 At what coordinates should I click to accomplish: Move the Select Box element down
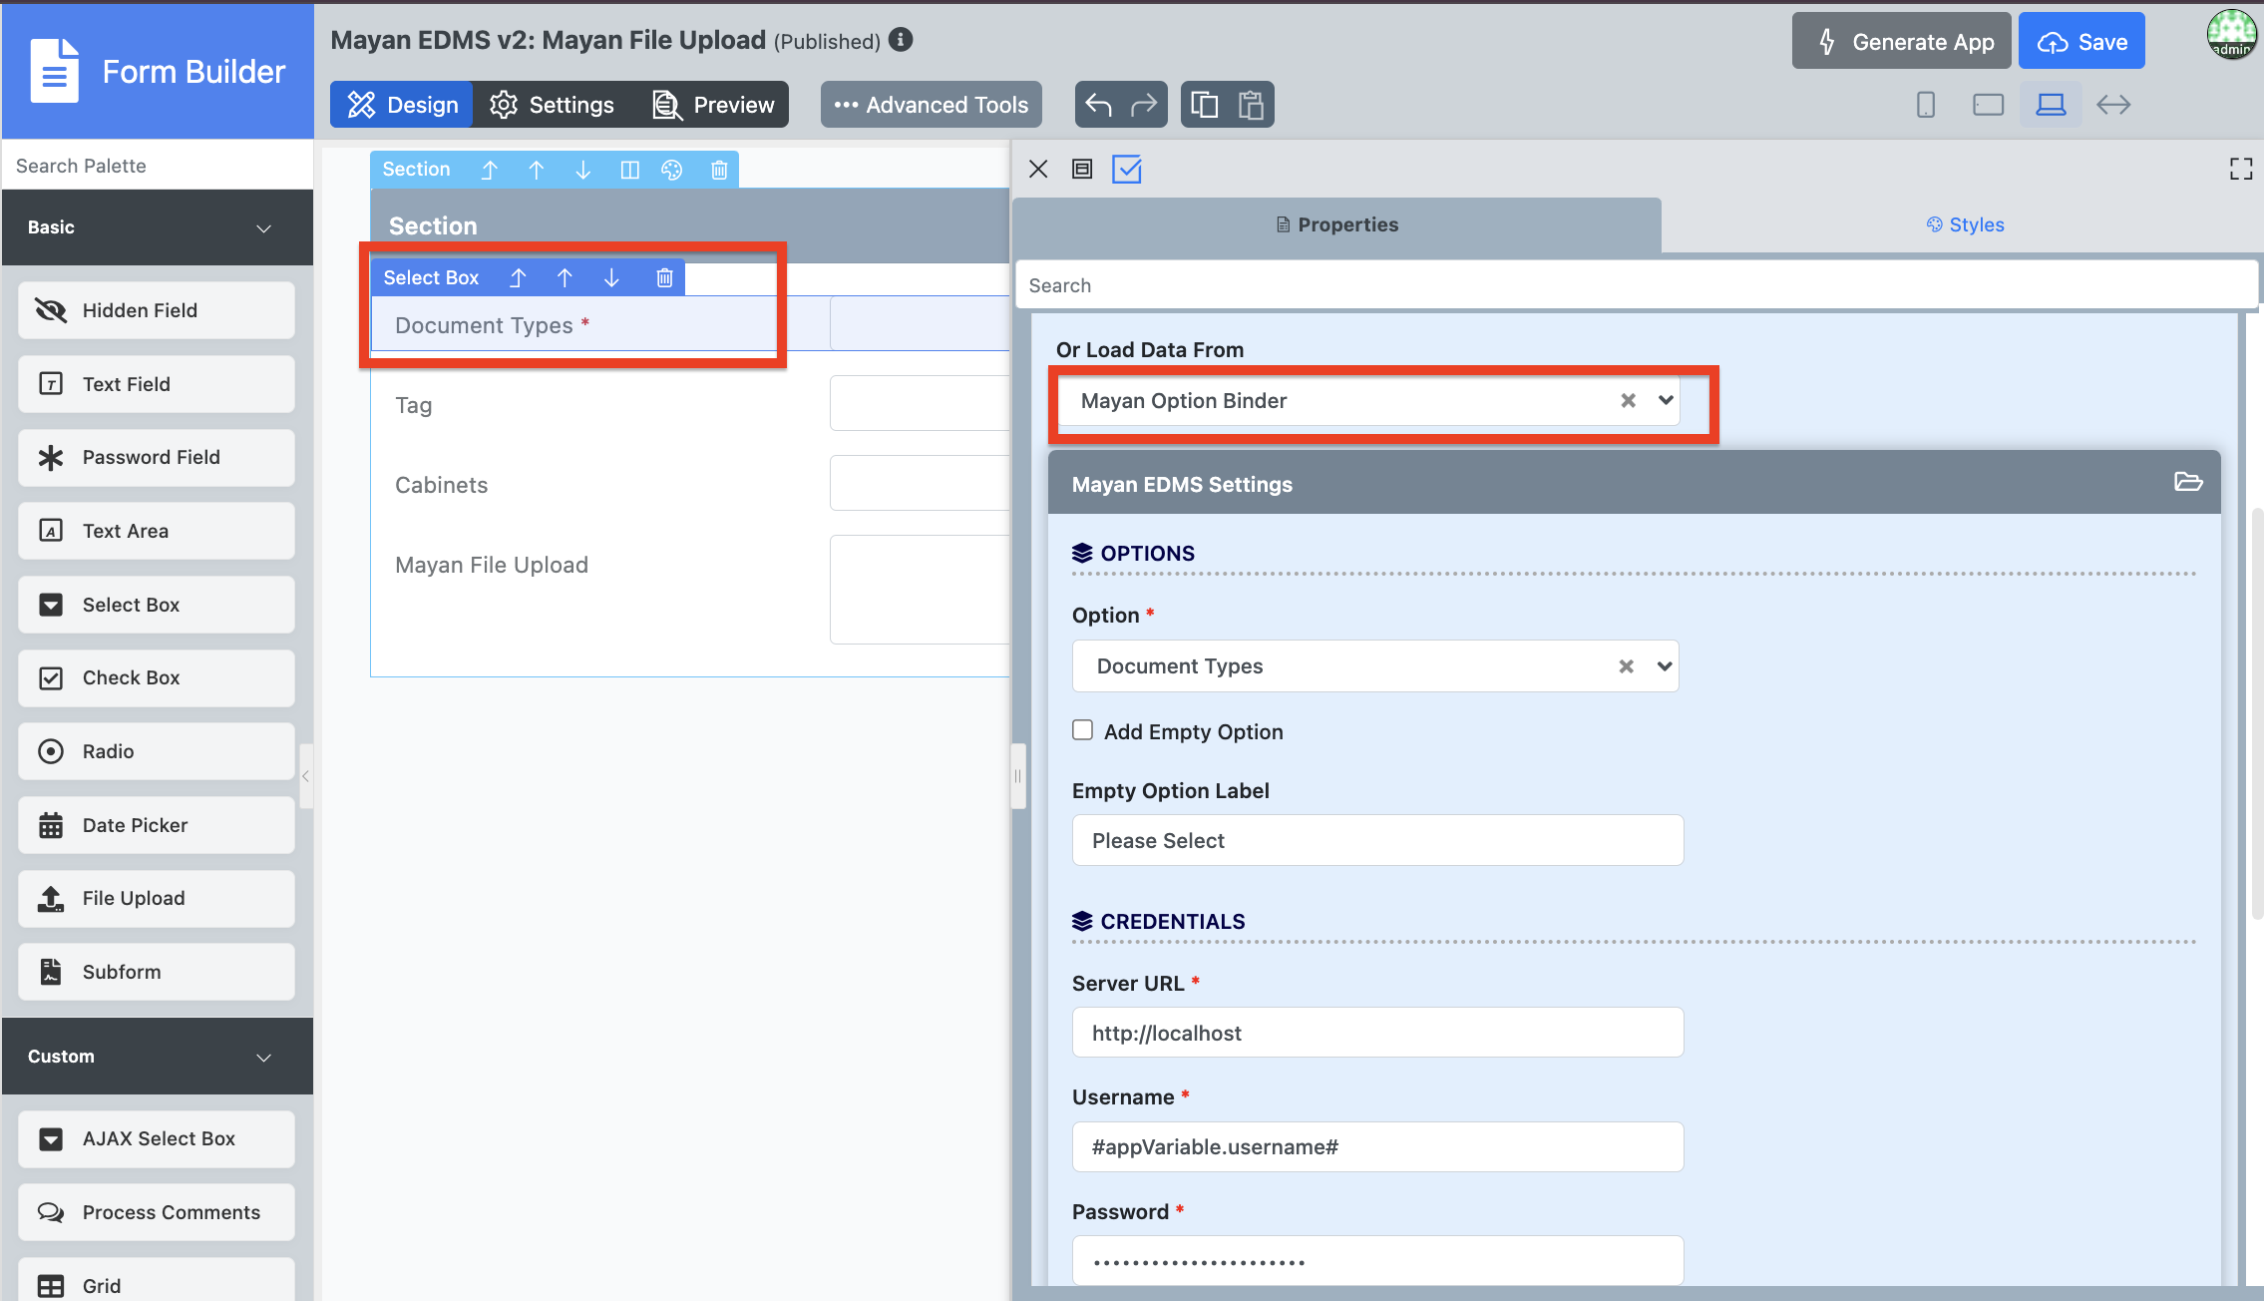[x=611, y=277]
